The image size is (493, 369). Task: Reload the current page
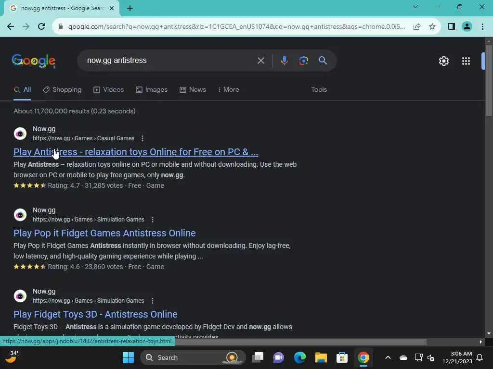41,26
